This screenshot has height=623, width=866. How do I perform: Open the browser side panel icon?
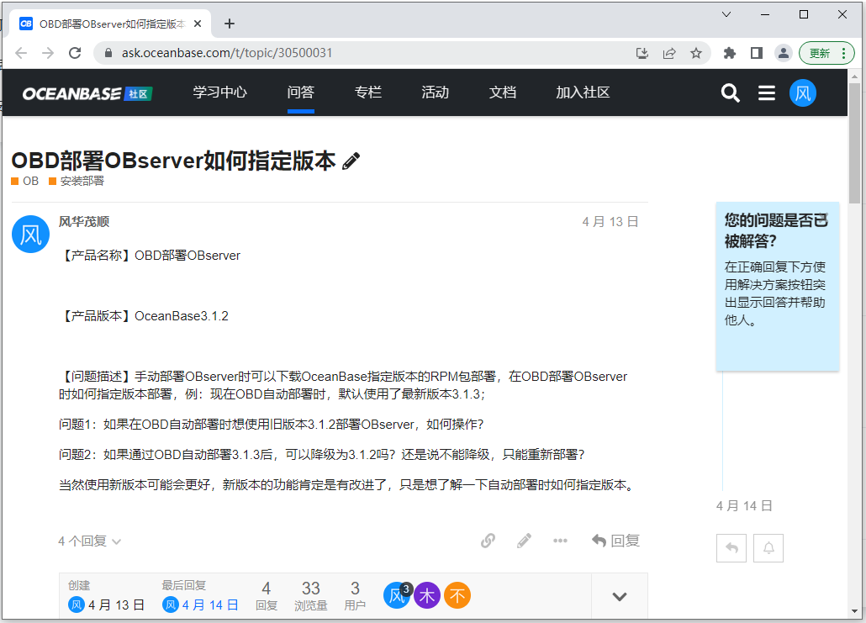point(757,53)
